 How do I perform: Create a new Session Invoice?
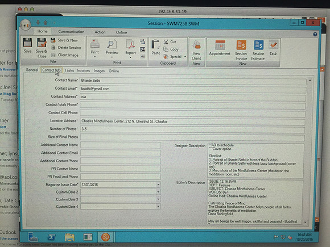click(x=241, y=50)
